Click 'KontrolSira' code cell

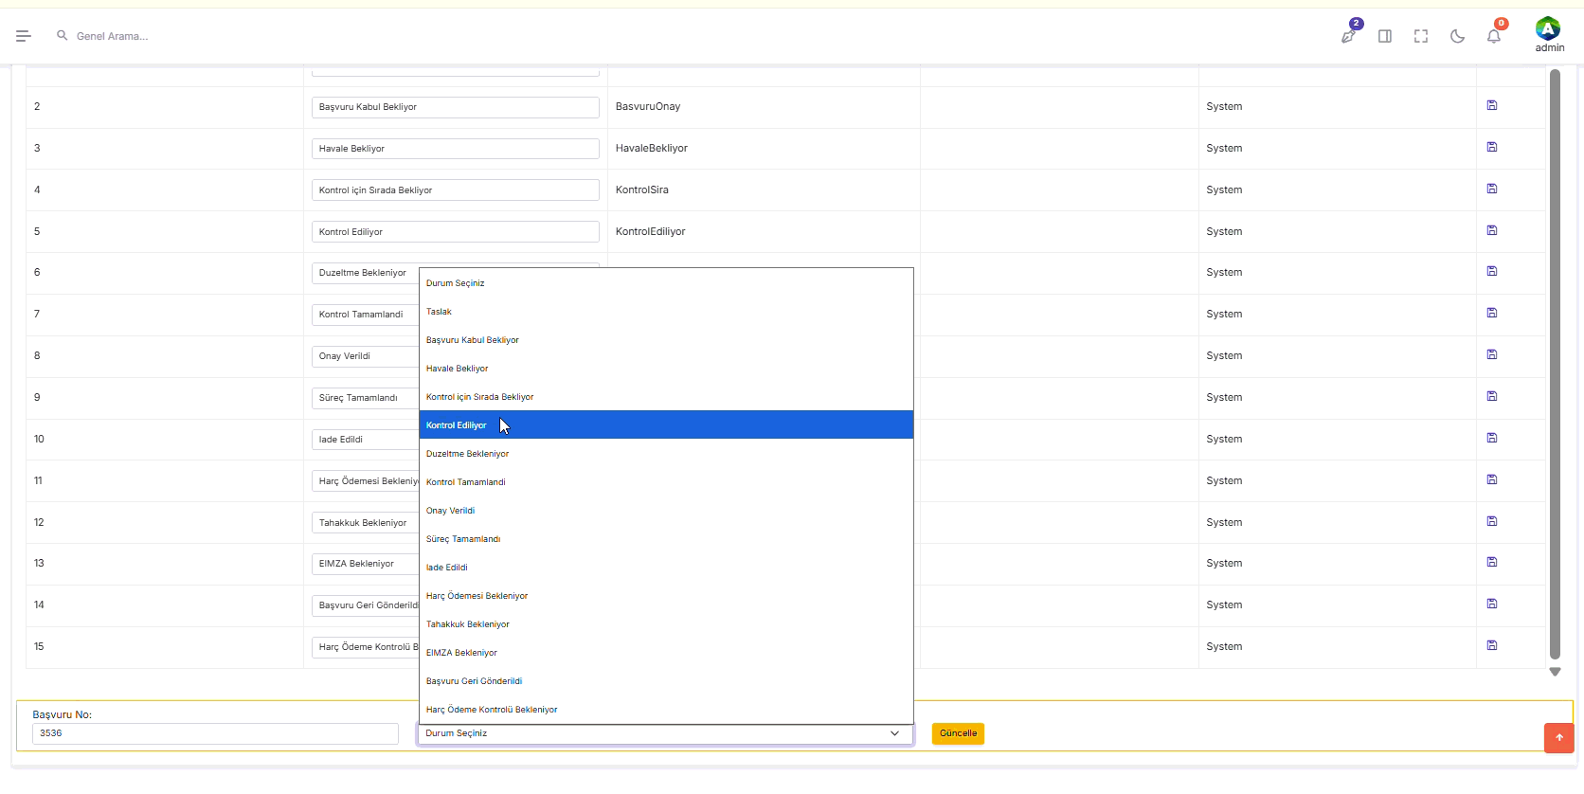coord(642,189)
